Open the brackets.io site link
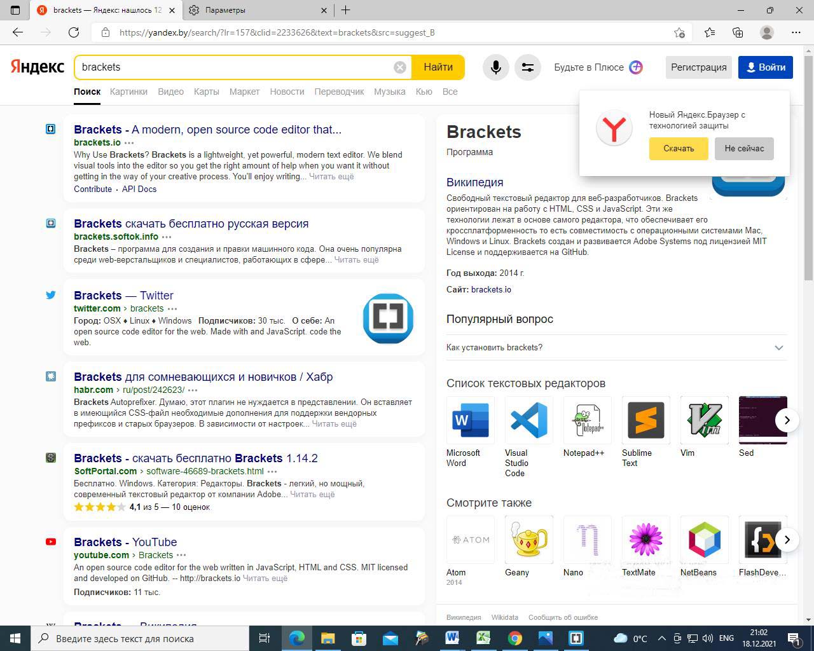 [491, 289]
